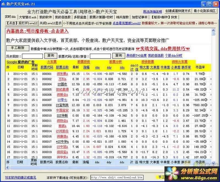220x182 pixels.
Task: Click the horizontal scrollbar thumb
Action: tap(69, 167)
